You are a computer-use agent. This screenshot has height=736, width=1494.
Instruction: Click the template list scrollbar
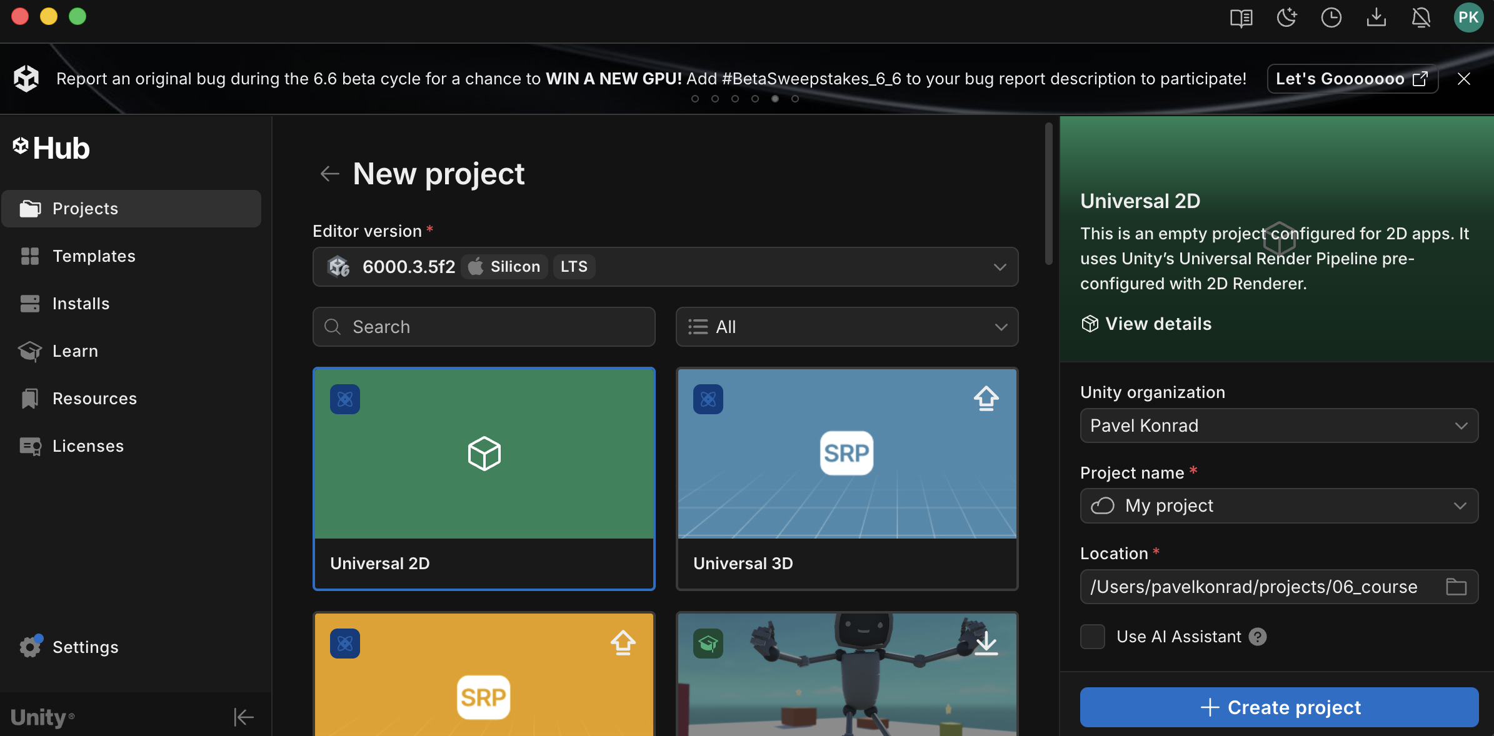click(x=1048, y=194)
